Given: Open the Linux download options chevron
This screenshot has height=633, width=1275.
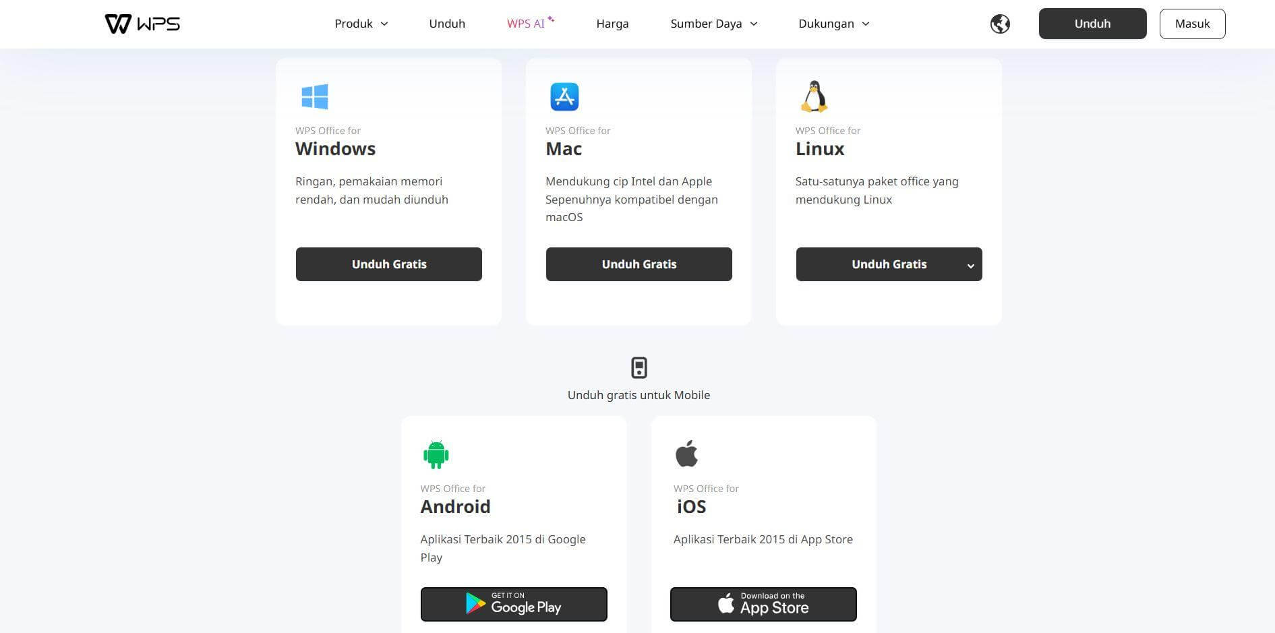Looking at the screenshot, I should click(970, 265).
